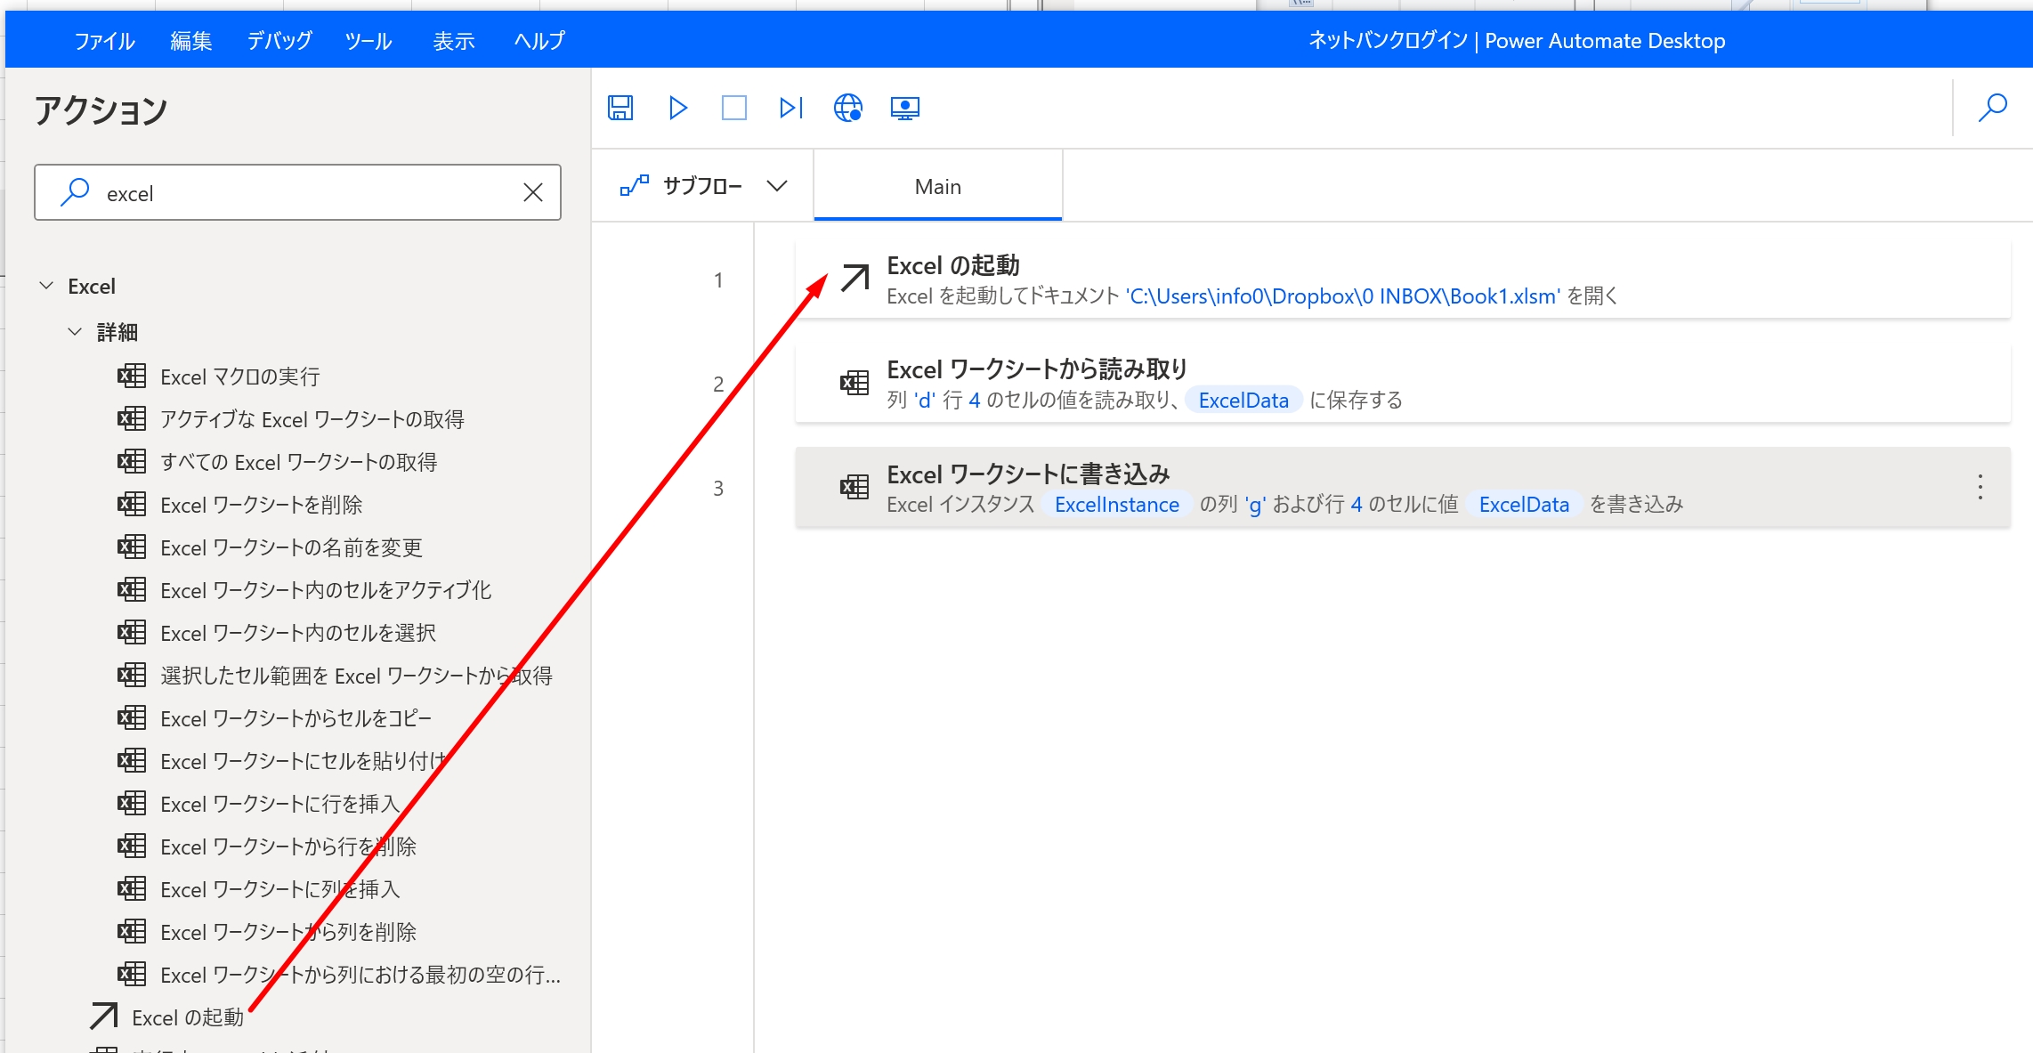Select Excel ワークシートからセルをコピー action
The image size is (2033, 1053).
point(296,718)
